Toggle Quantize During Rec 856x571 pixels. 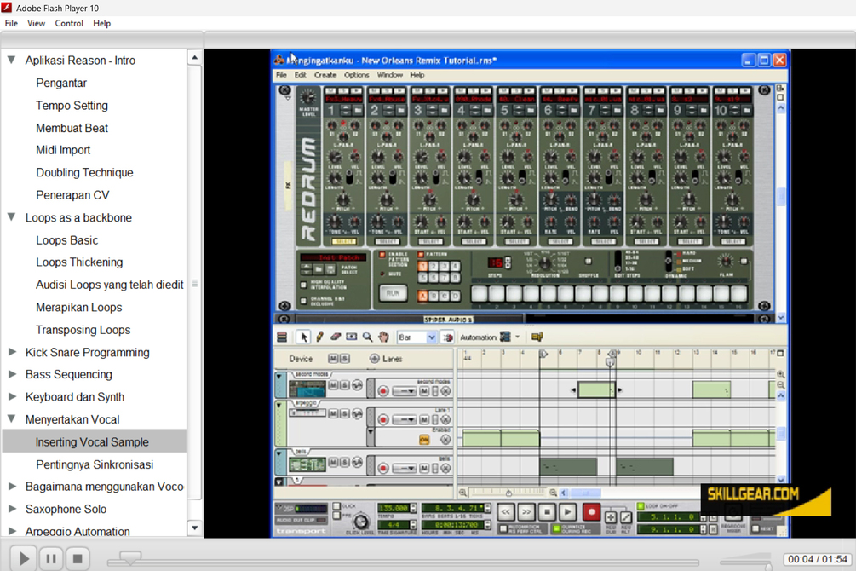coord(555,528)
